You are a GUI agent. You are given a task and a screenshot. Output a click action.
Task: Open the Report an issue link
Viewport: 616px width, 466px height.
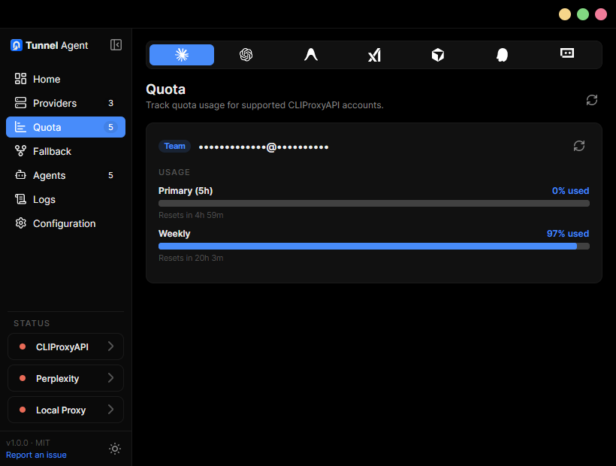[36, 455]
